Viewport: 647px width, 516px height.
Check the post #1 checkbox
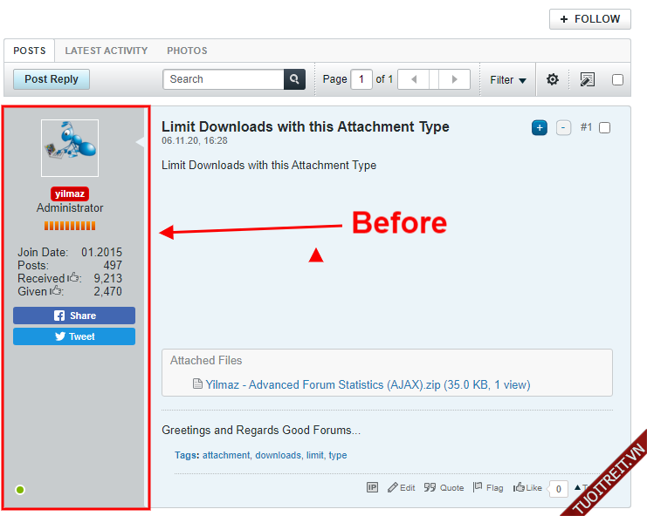(x=605, y=128)
